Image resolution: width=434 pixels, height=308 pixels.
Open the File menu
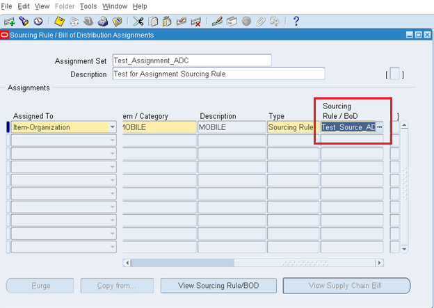tap(6, 6)
